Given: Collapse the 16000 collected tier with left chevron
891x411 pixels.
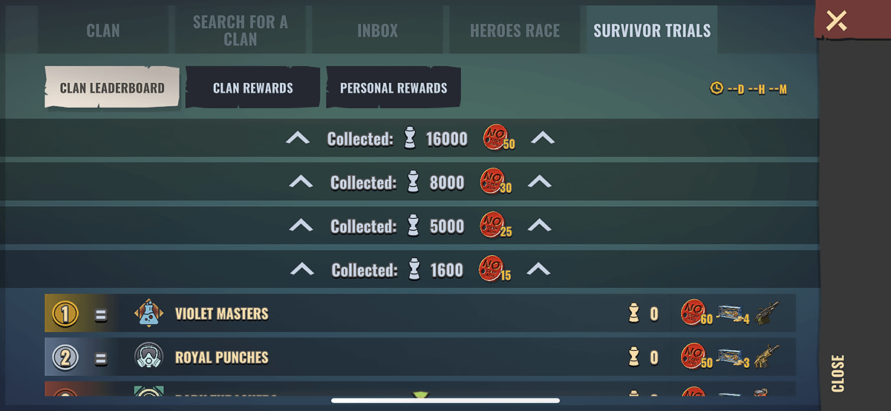Looking at the screenshot, I should 298,138.
